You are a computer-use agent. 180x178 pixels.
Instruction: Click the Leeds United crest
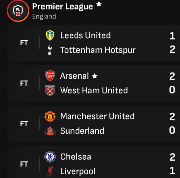(50, 36)
